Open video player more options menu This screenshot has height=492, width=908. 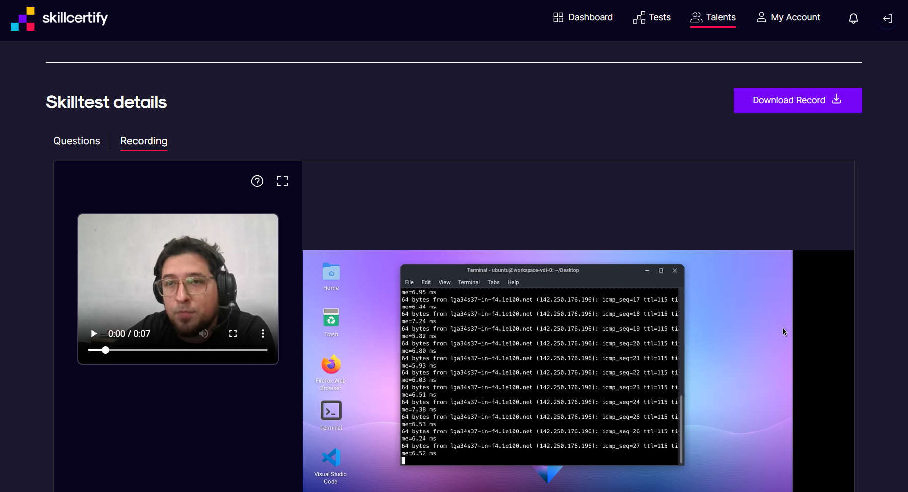coord(263,334)
